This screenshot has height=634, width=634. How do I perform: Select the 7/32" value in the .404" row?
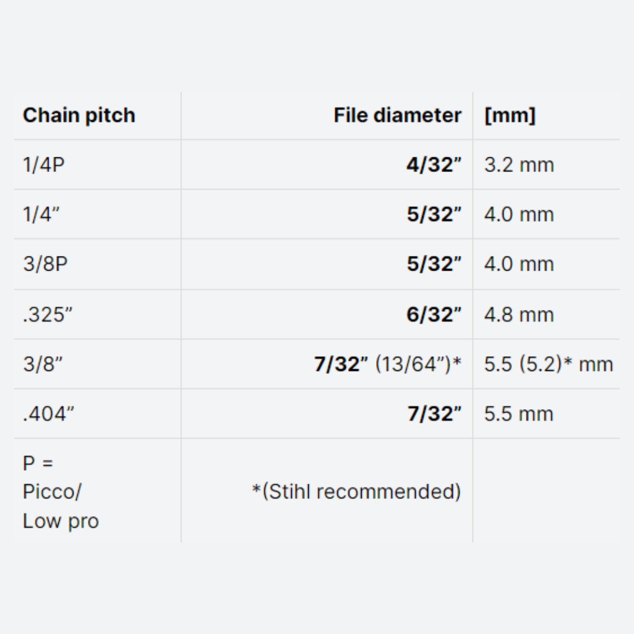[x=434, y=414]
